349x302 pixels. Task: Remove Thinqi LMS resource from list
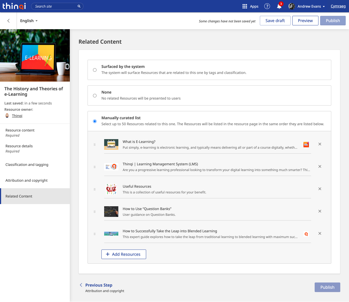[320, 166]
